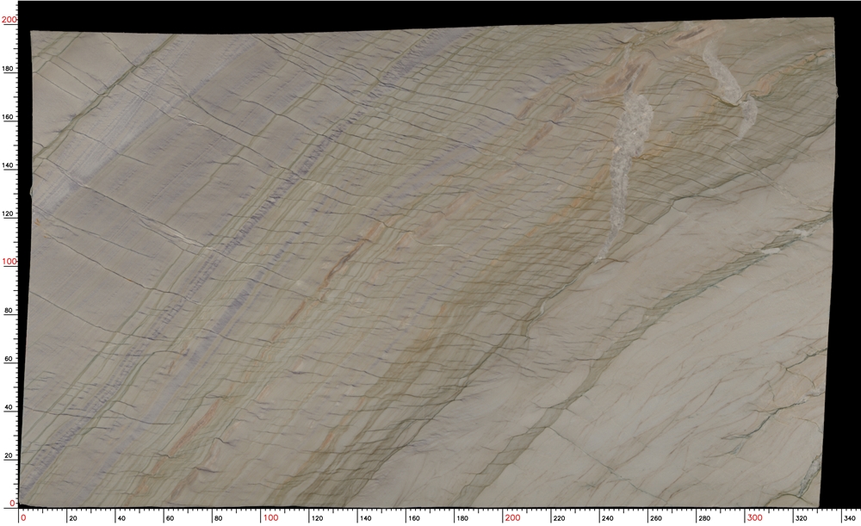Image resolution: width=861 pixels, height=526 pixels.
Task: Click the 20 mark on the vertical ruler
Action: pyautogui.click(x=9, y=455)
